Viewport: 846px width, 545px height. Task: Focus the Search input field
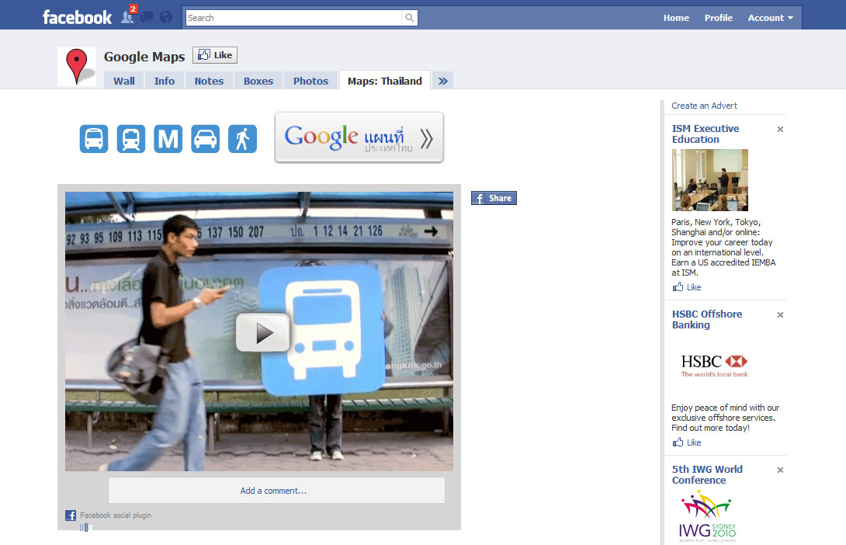[294, 18]
